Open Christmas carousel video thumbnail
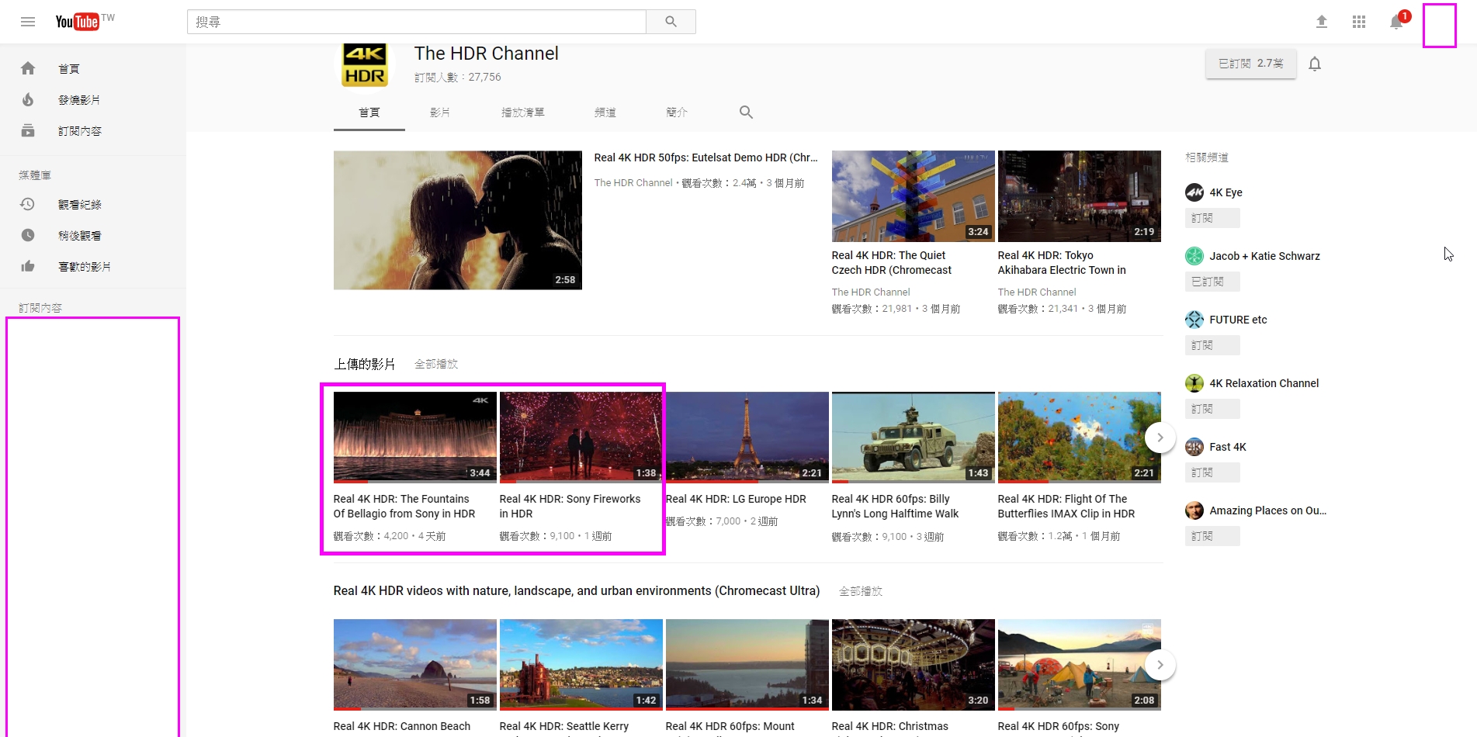1477x737 pixels. pyautogui.click(x=914, y=665)
